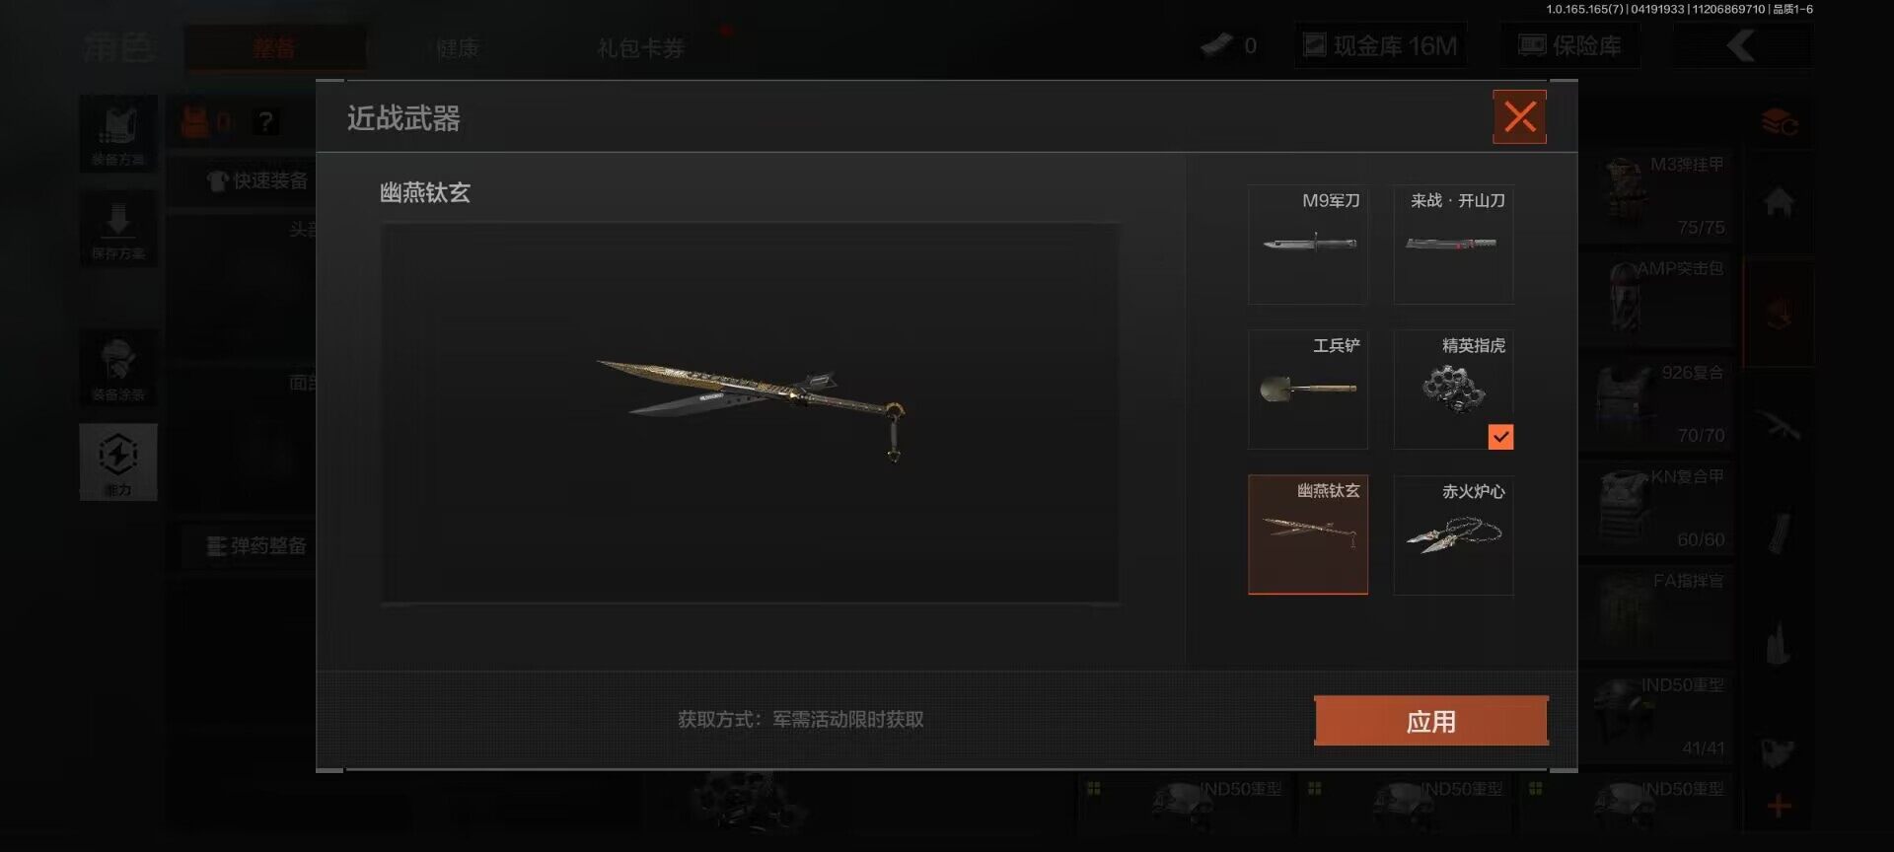The height and width of the screenshot is (852, 1894).
Task: Select the 来战·开山刀 machete thumbnail
Action: pos(1453,245)
